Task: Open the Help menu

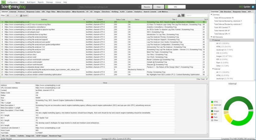Action: tap(65, 2)
